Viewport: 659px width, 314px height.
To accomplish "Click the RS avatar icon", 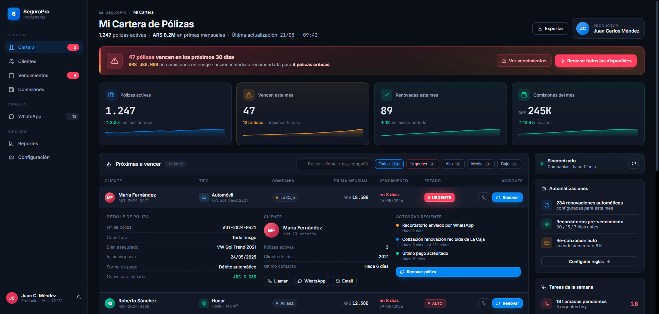I will [x=110, y=303].
